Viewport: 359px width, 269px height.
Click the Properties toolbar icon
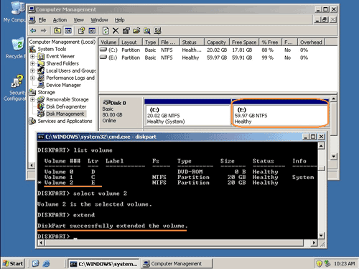coord(126,31)
